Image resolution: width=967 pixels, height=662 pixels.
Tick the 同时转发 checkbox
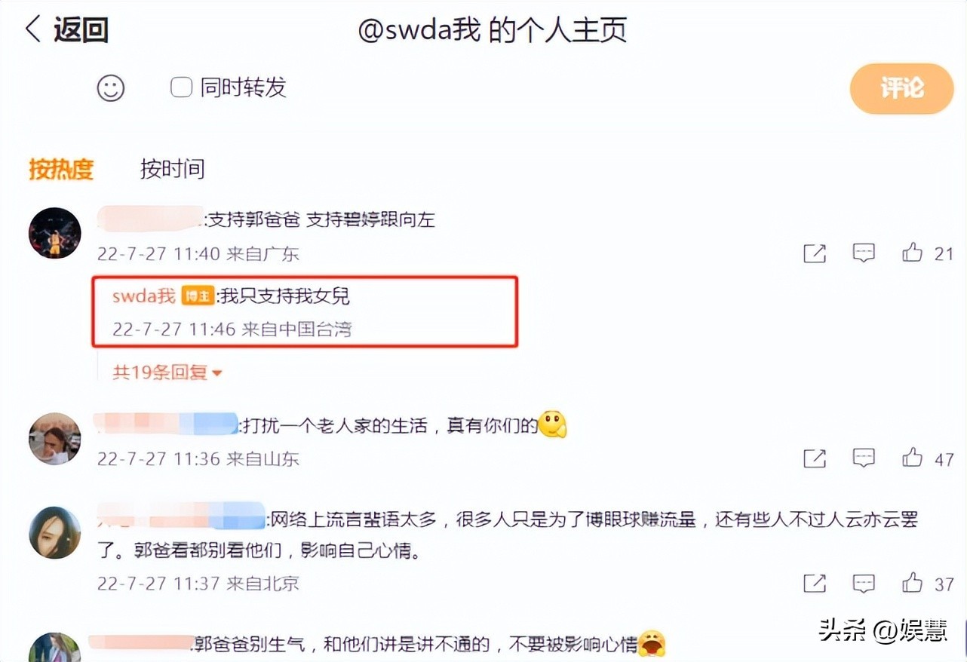tap(181, 87)
